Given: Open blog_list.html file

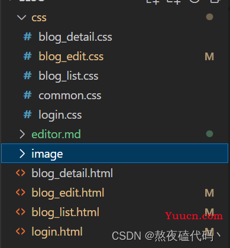Looking at the screenshot, I should (66, 213).
